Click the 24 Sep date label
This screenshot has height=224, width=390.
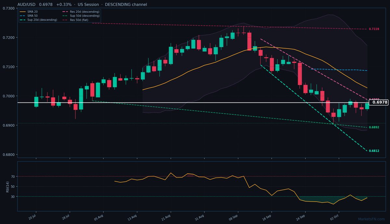click(301, 217)
